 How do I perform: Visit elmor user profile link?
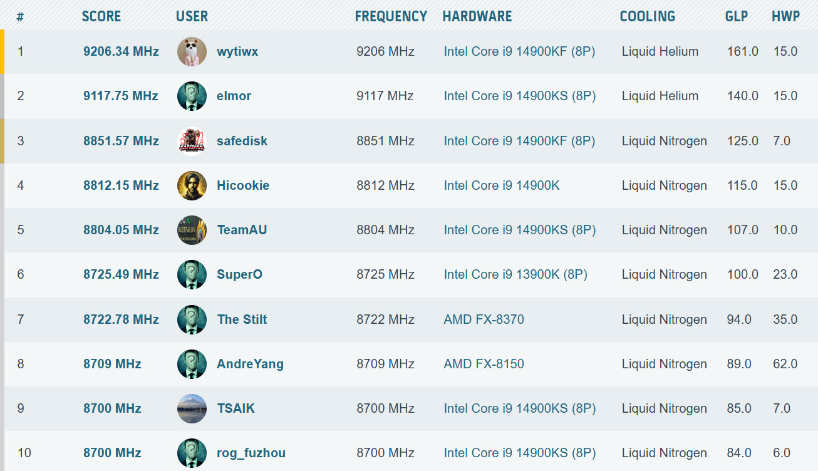(x=234, y=96)
